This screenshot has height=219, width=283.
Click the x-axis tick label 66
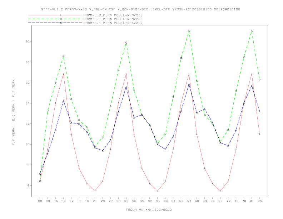[x=213, y=201]
